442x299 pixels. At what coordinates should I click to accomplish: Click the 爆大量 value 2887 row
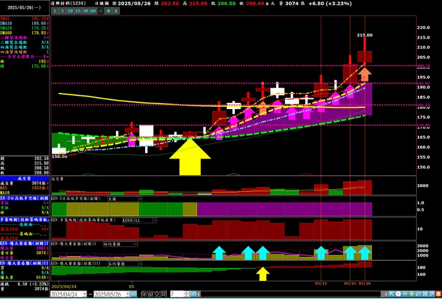tap(24, 248)
